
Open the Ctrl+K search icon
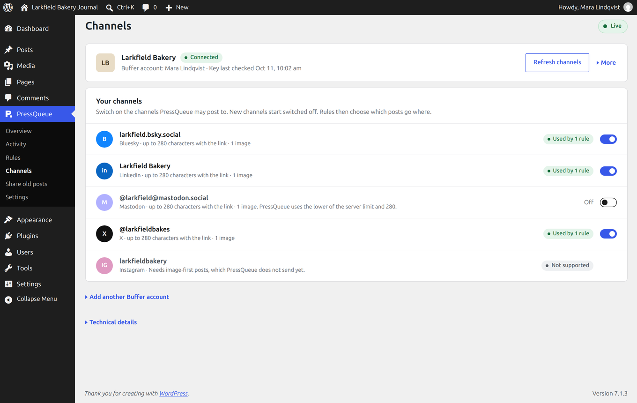click(x=110, y=7)
